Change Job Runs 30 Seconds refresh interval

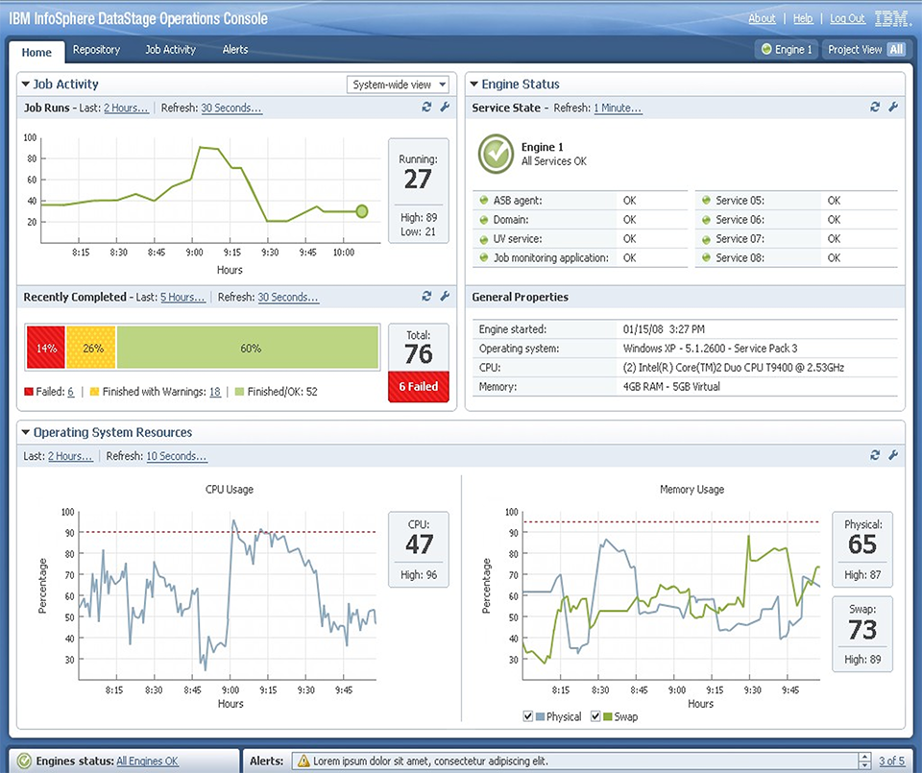[x=231, y=109]
